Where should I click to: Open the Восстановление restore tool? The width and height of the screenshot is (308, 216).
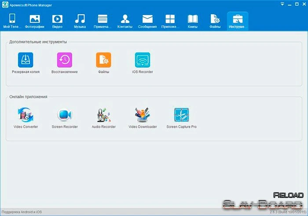point(64,63)
